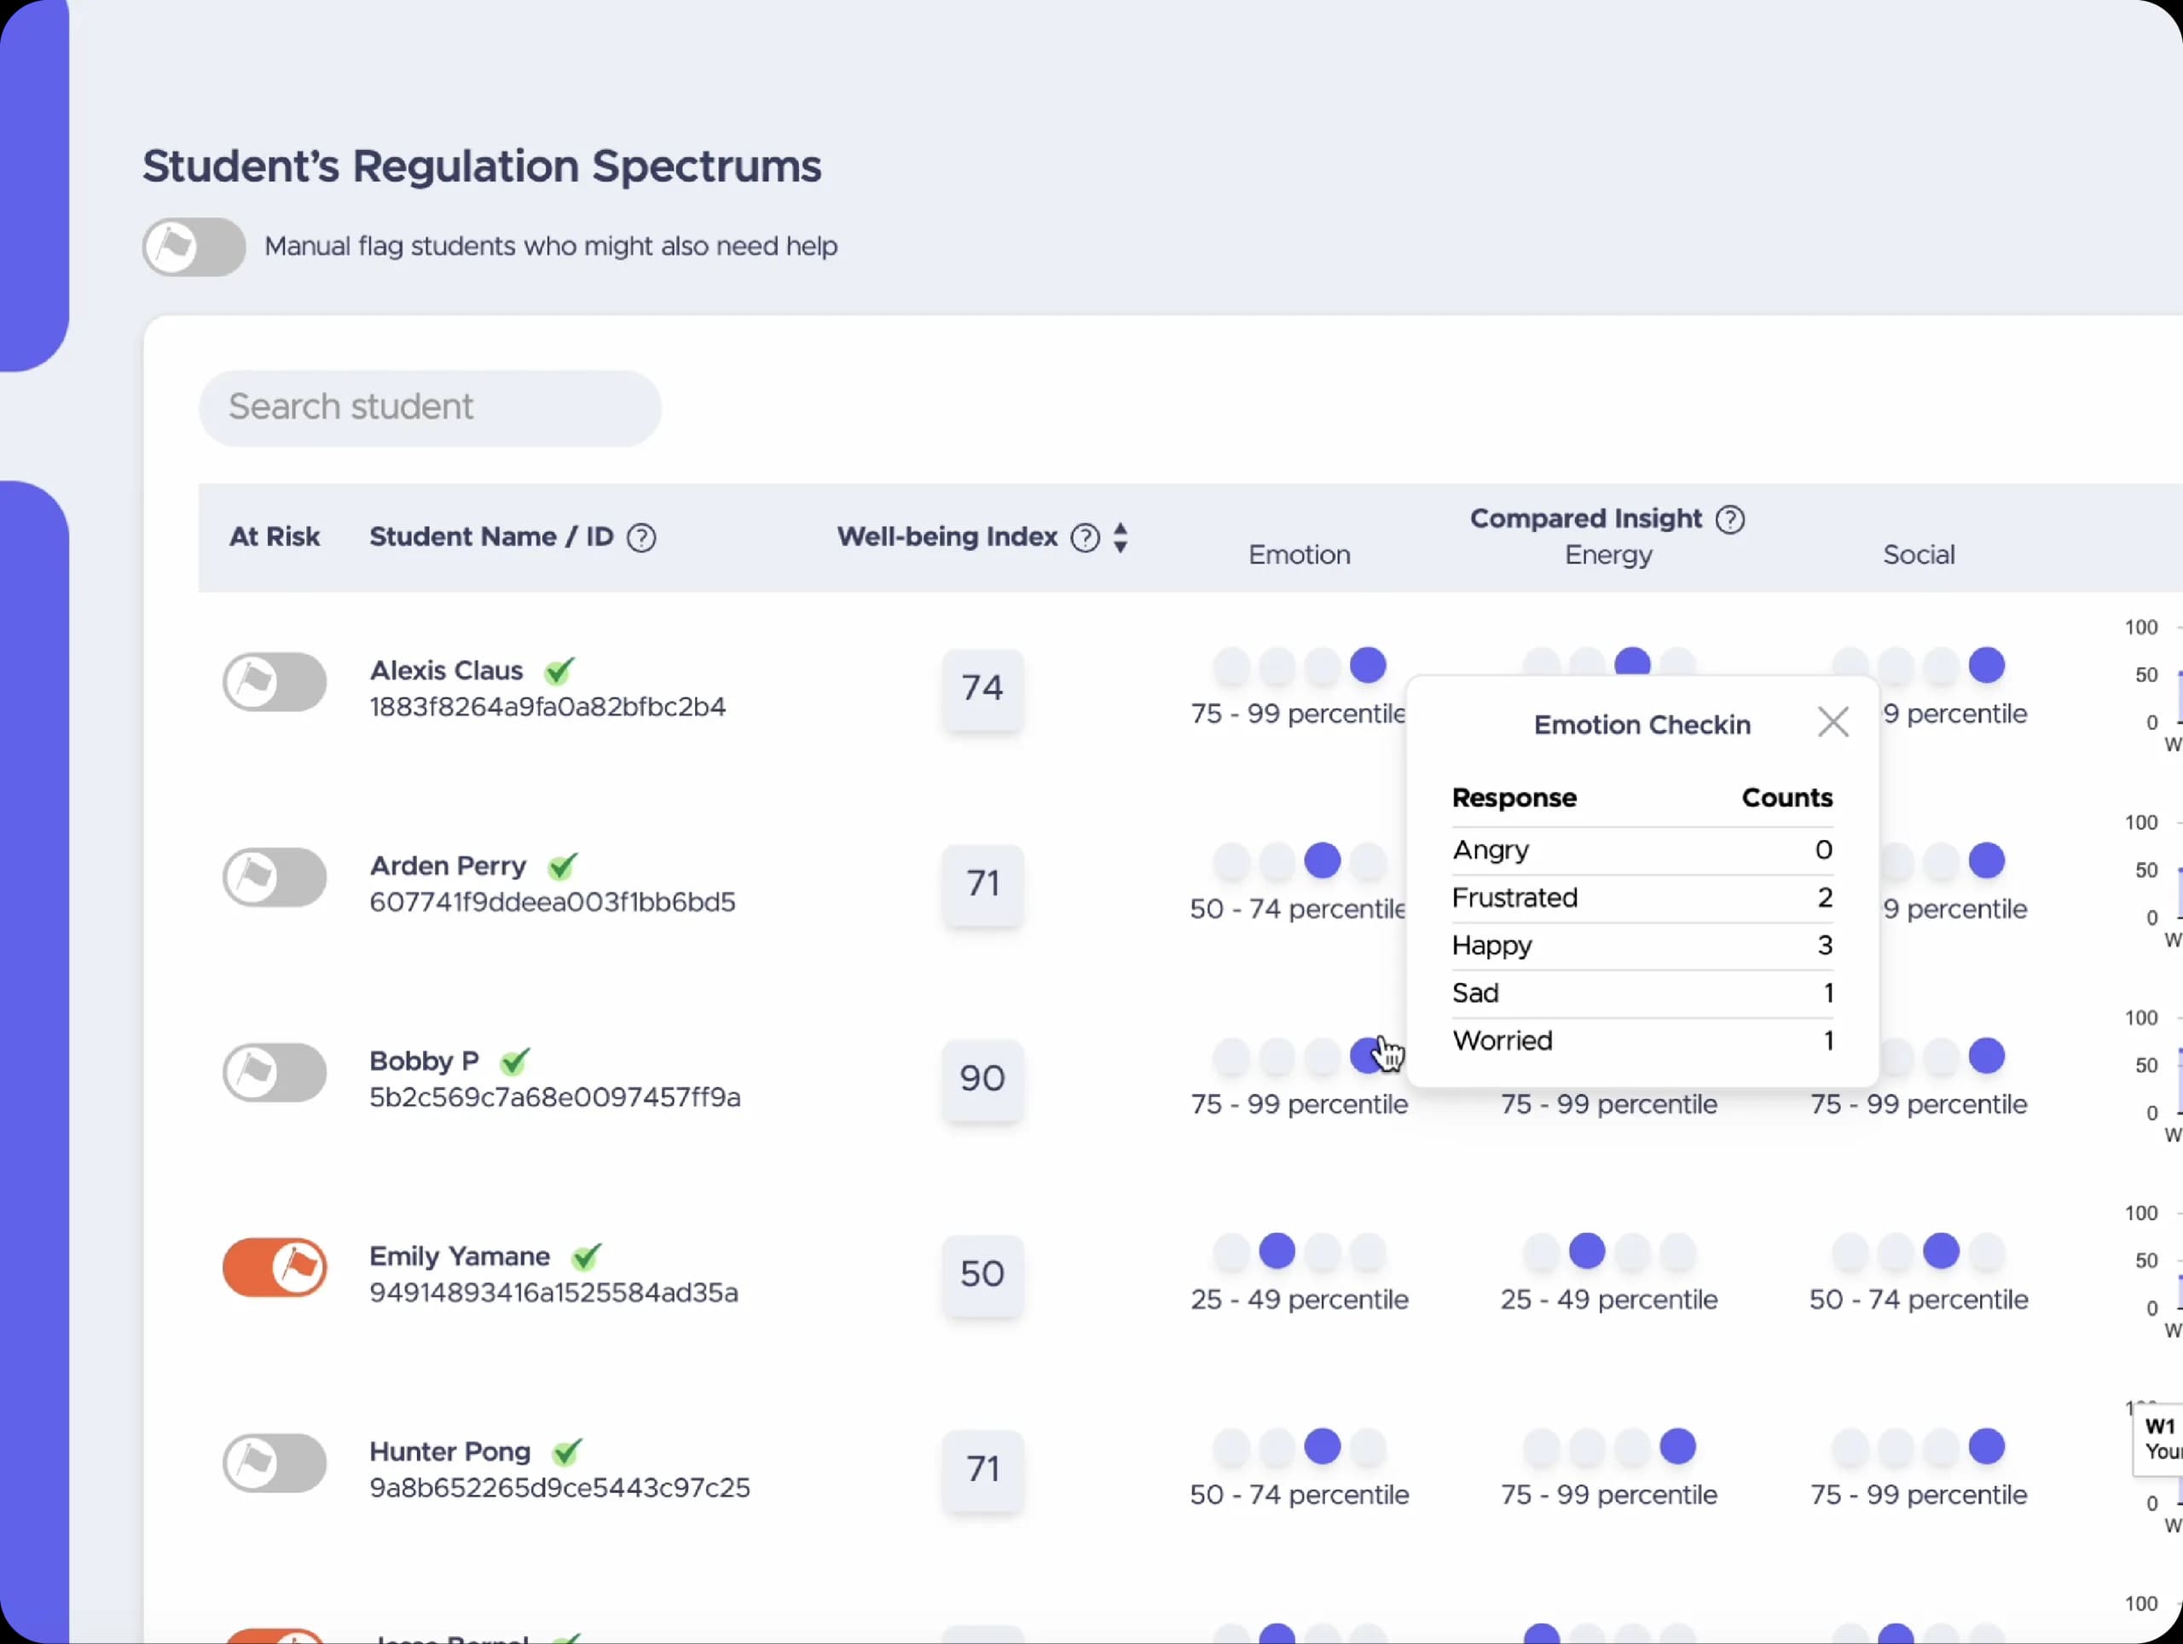Click Alexis Claus emotion percentile dot
The width and height of the screenshot is (2183, 1644).
point(1368,665)
